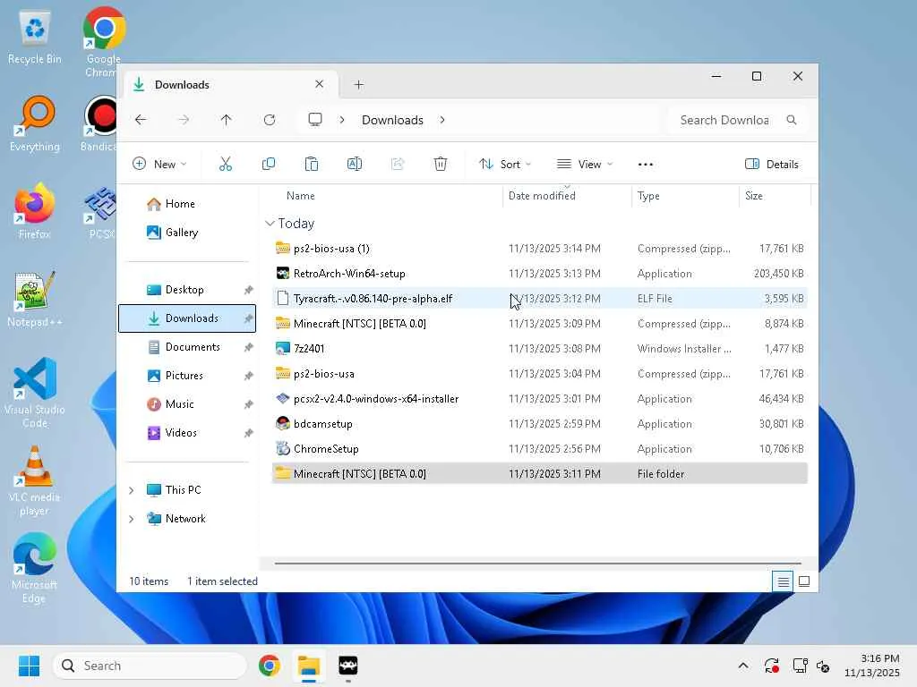917x687 pixels.
Task: Select the 7z2401 installer file
Action: [540, 349]
